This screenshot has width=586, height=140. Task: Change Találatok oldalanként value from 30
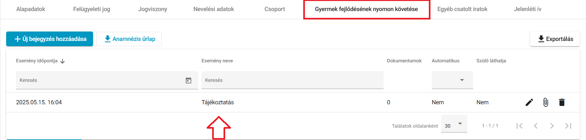click(x=454, y=124)
